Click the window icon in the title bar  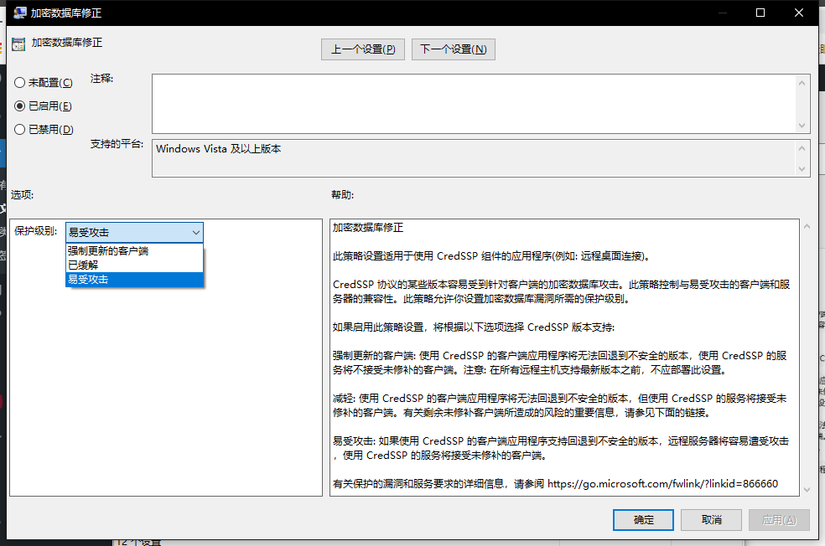(x=18, y=13)
